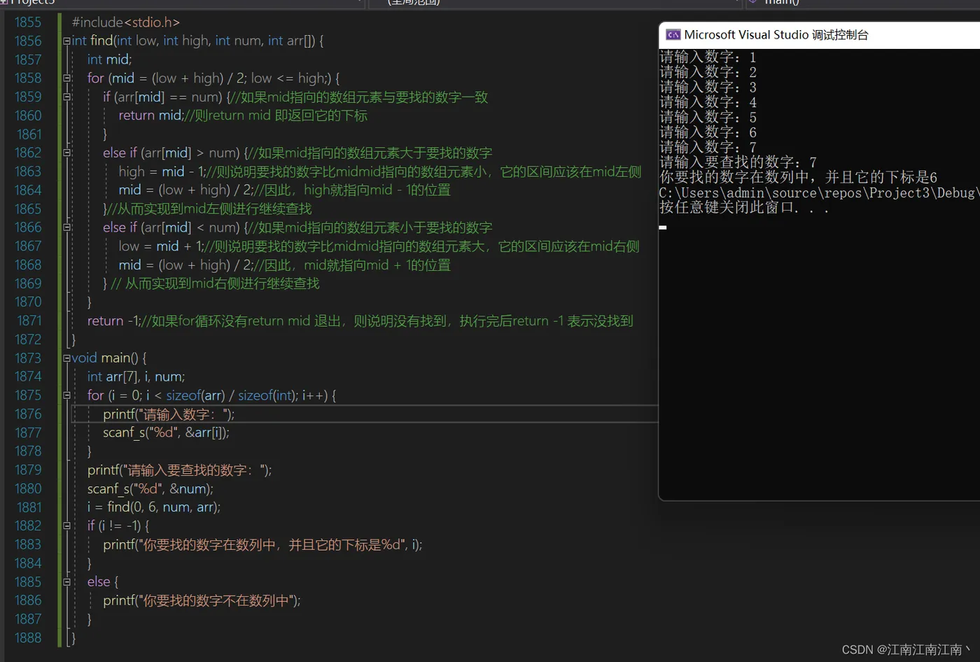The width and height of the screenshot is (980, 662).
Task: Click '按任意键关闭此窗口' in console
Action: pyautogui.click(x=744, y=208)
